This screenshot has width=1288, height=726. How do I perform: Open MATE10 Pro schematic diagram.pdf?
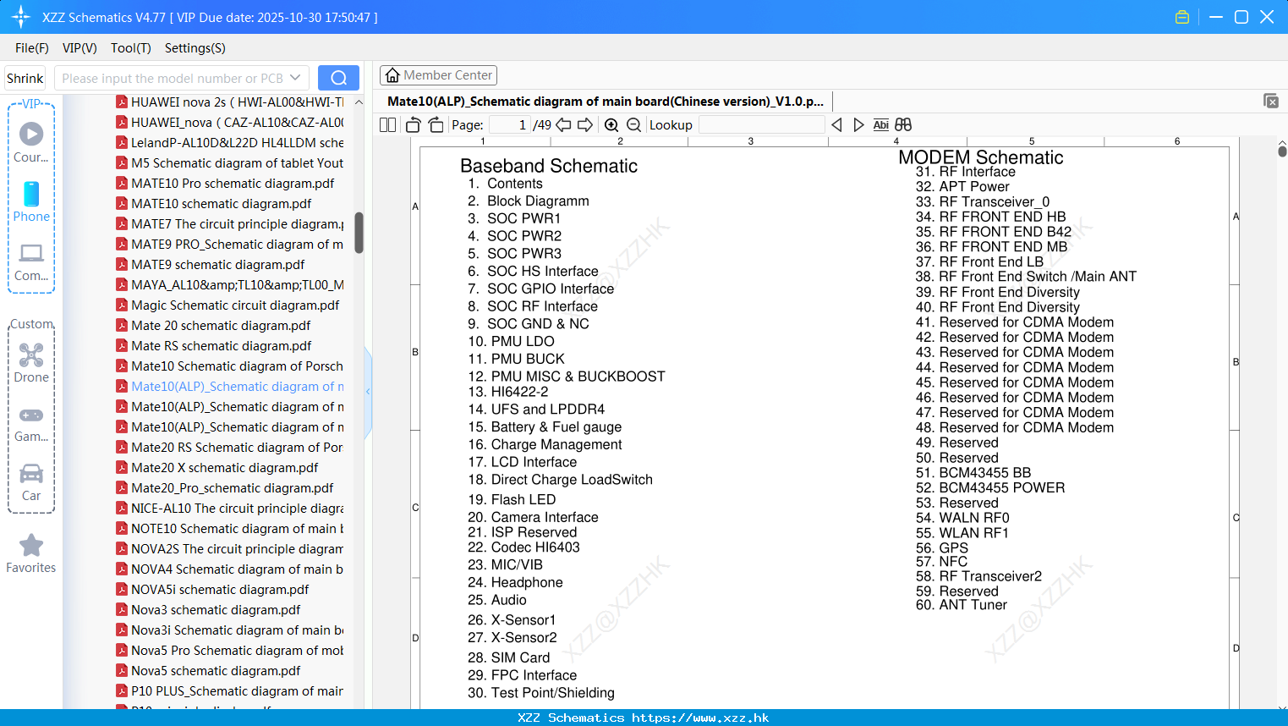pos(225,183)
